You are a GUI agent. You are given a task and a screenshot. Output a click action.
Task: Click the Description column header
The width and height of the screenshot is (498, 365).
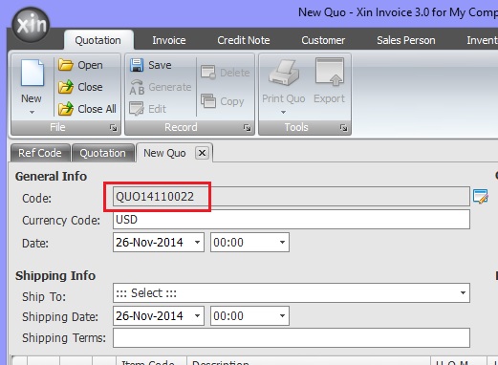point(309,361)
